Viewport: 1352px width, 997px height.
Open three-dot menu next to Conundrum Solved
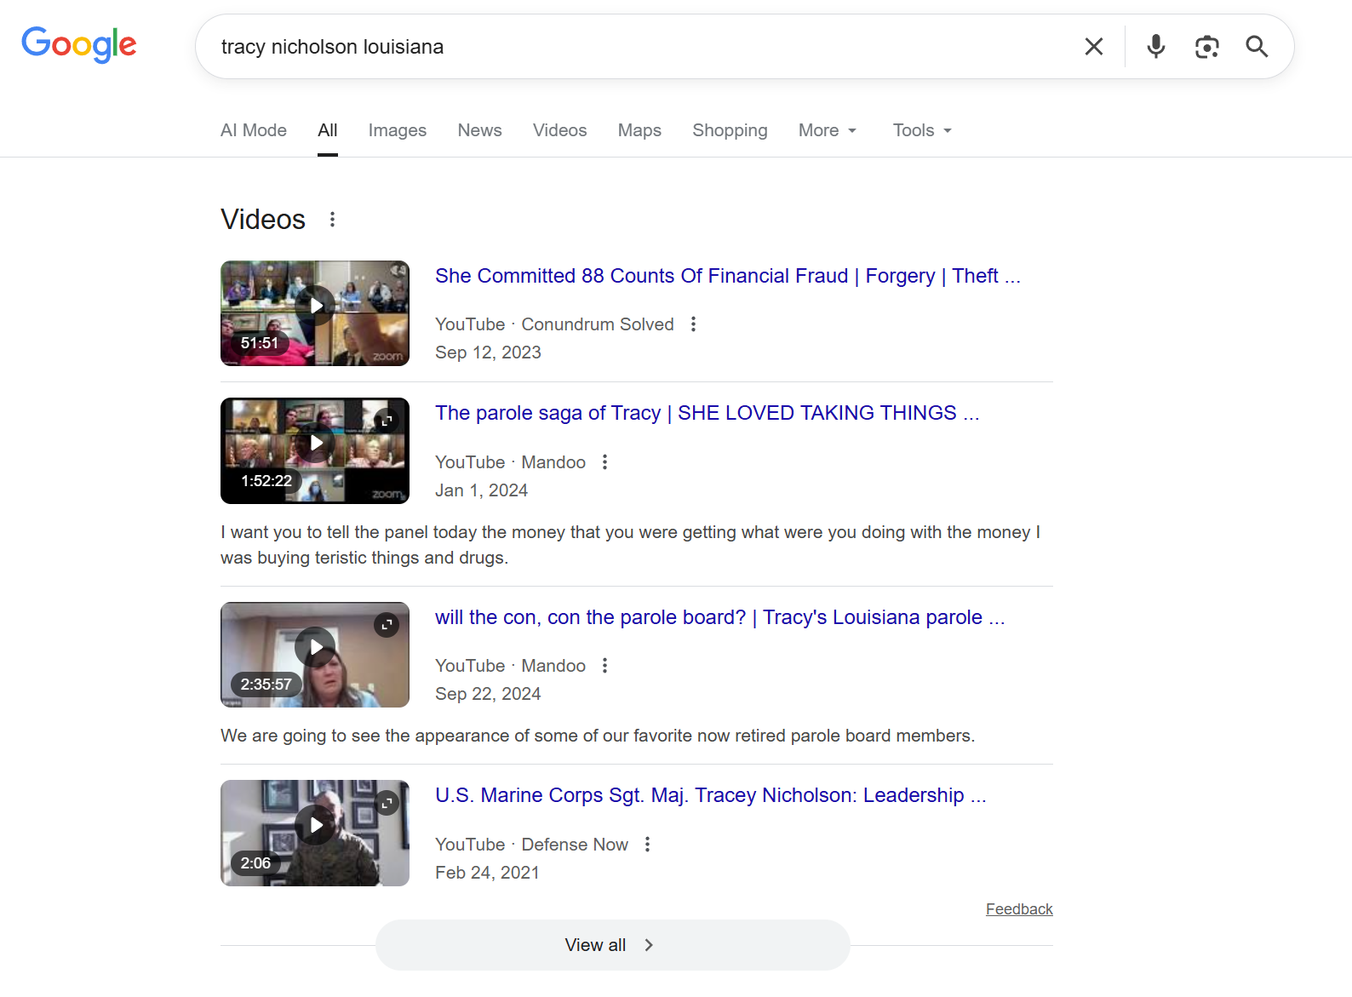[x=693, y=324]
